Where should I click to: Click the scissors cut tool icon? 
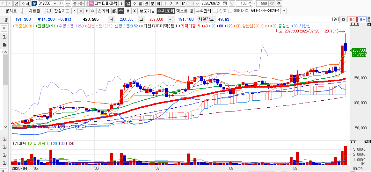point(134,11)
